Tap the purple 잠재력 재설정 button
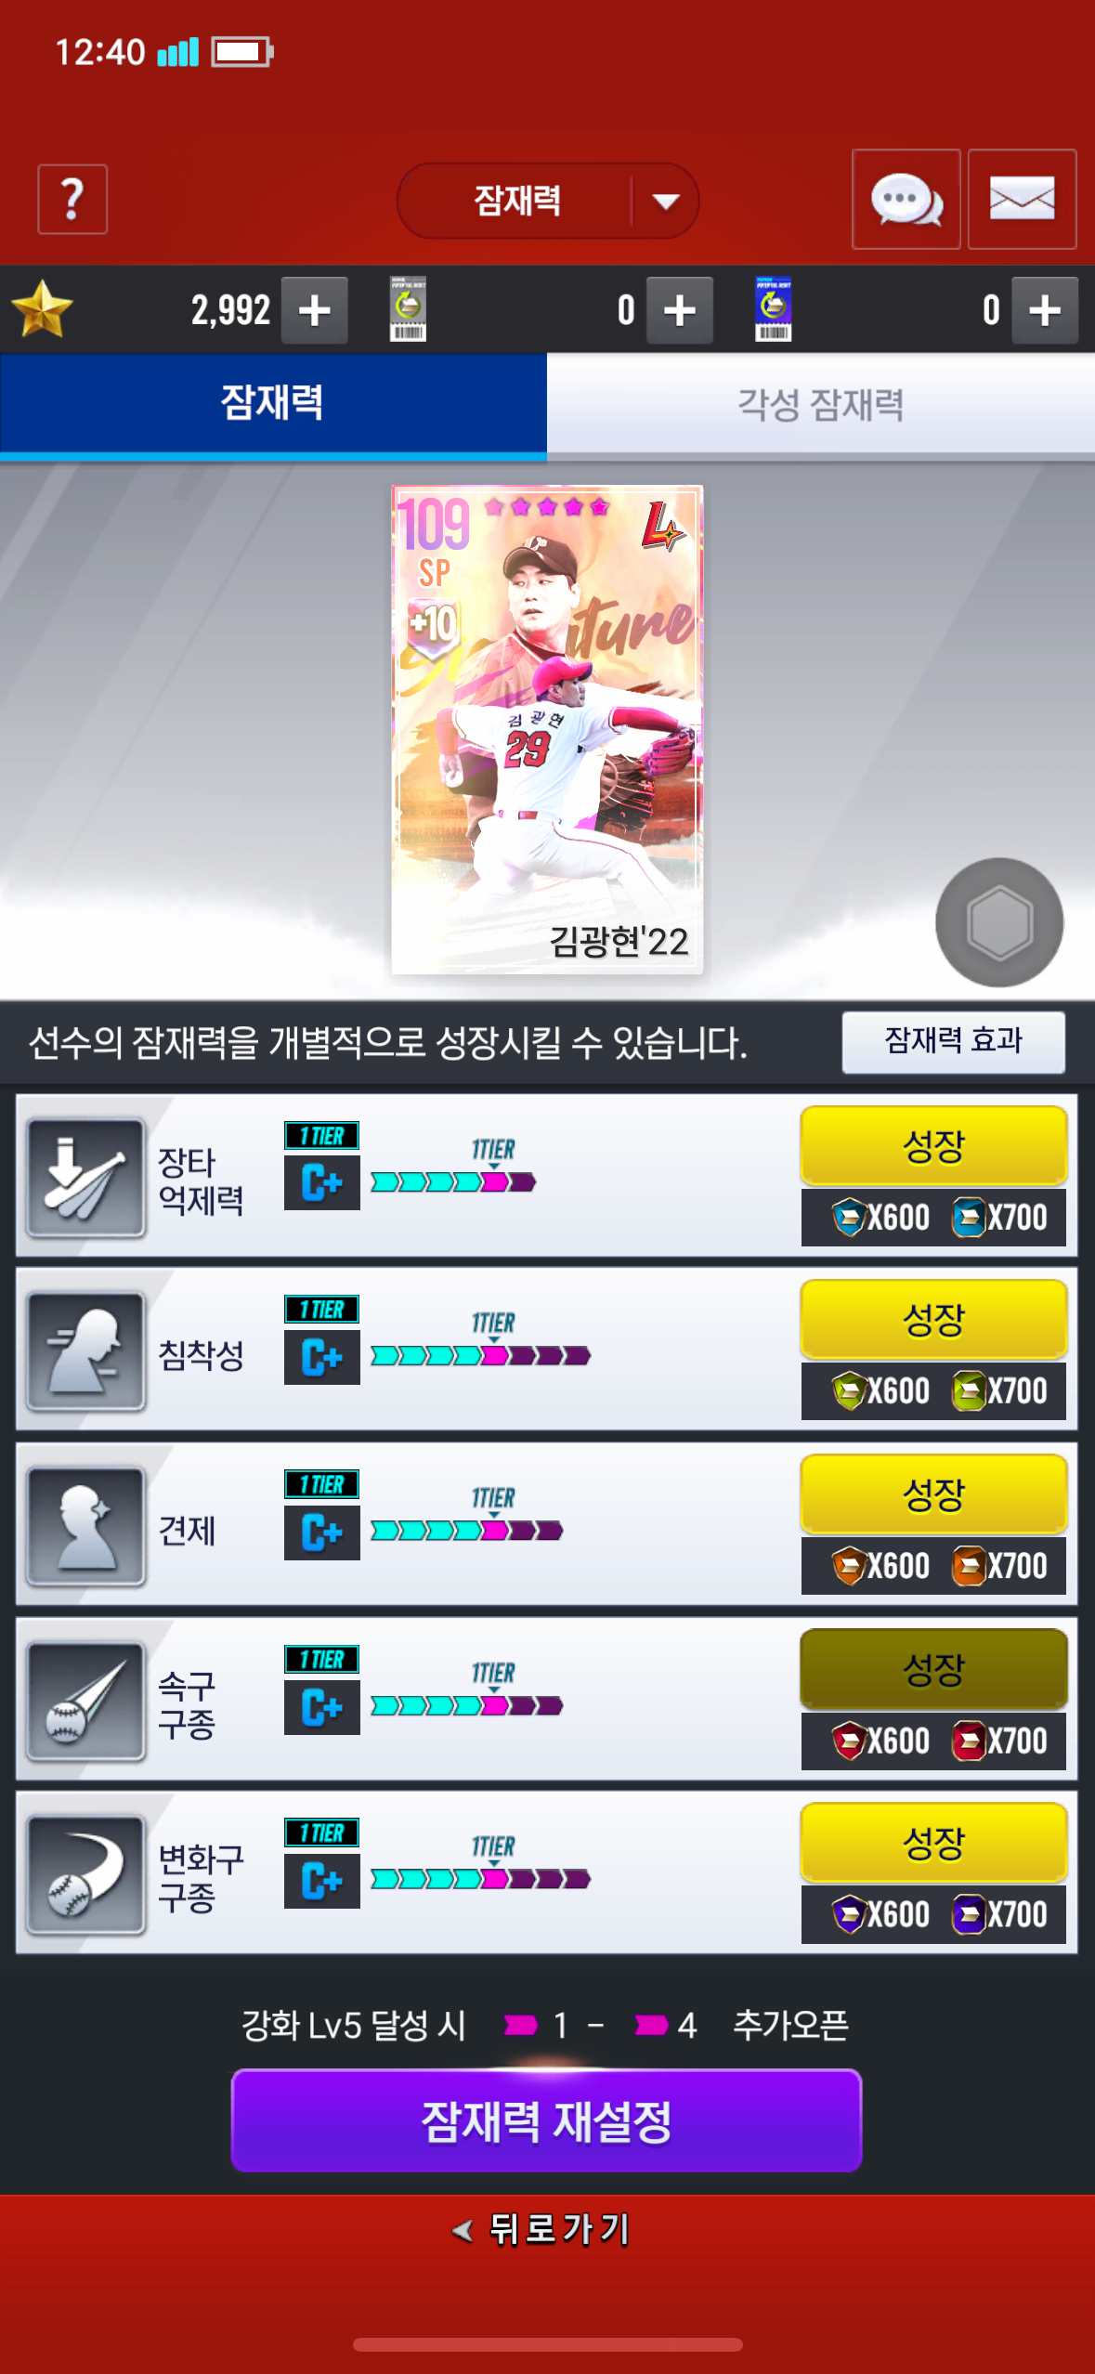 point(546,2120)
